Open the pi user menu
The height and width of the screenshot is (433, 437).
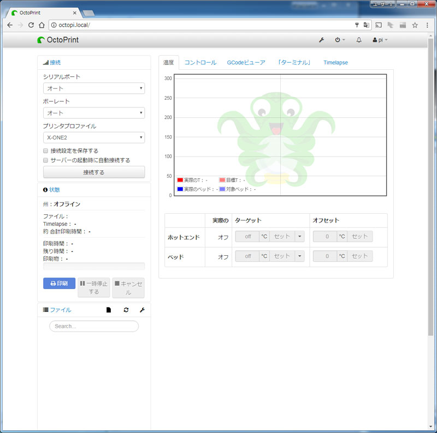(380, 40)
